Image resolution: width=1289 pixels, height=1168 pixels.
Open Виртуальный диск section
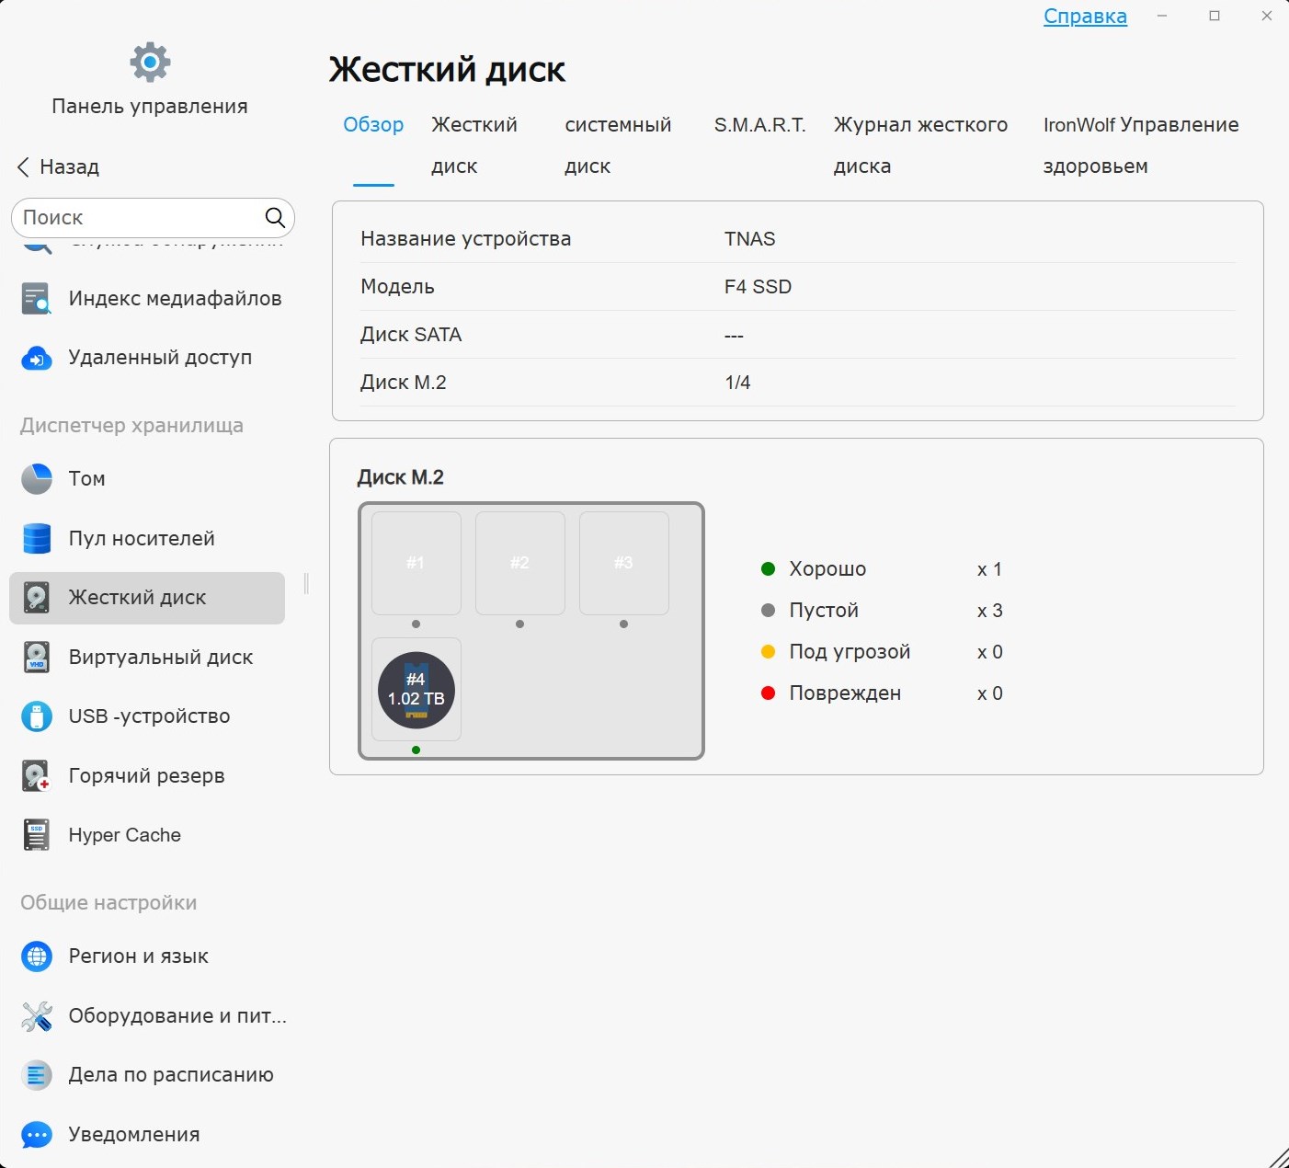click(x=147, y=658)
